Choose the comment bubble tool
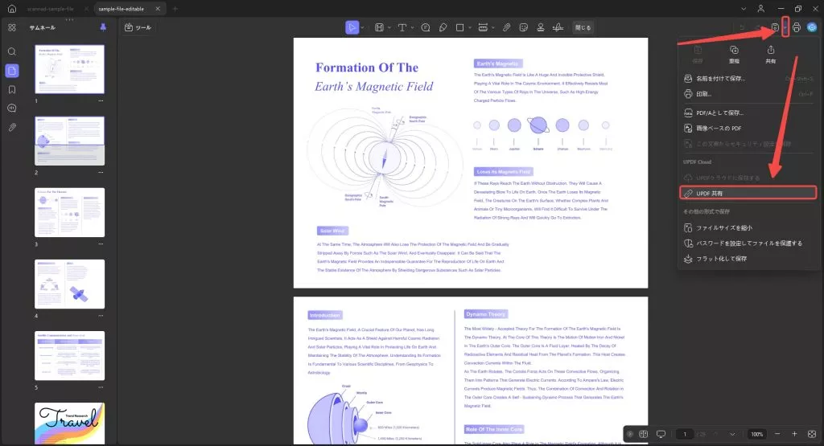824x446 pixels. point(426,27)
